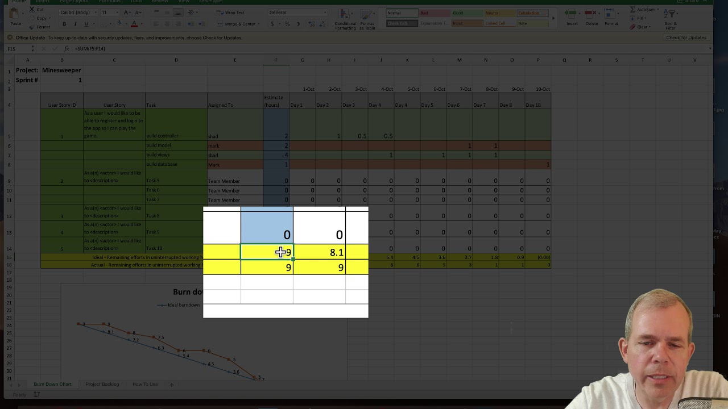728x409 pixels.
Task: Apply the Percent style
Action: pos(287,24)
